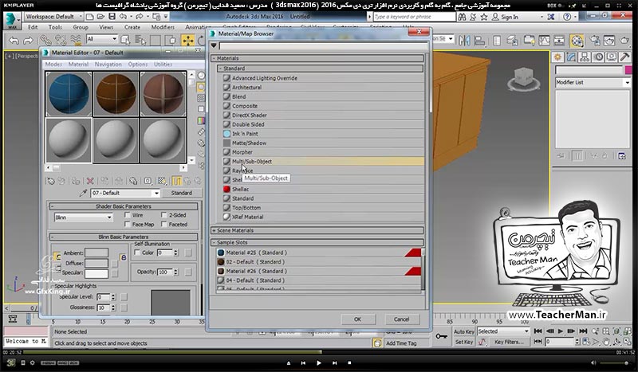
Task: Enable the Wire checkbox
Action: pyautogui.click(x=128, y=215)
